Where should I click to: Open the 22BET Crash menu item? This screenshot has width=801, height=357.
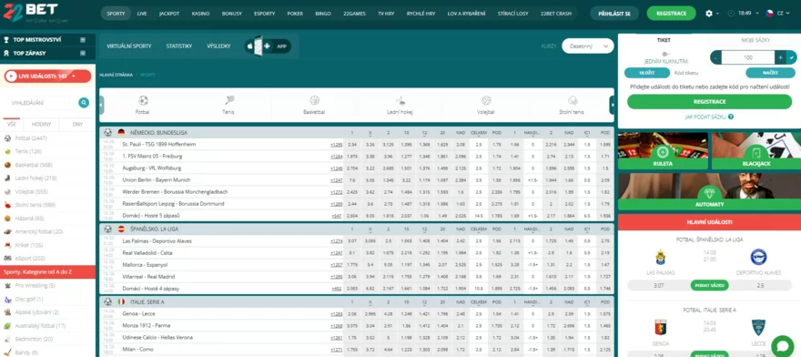coord(556,14)
